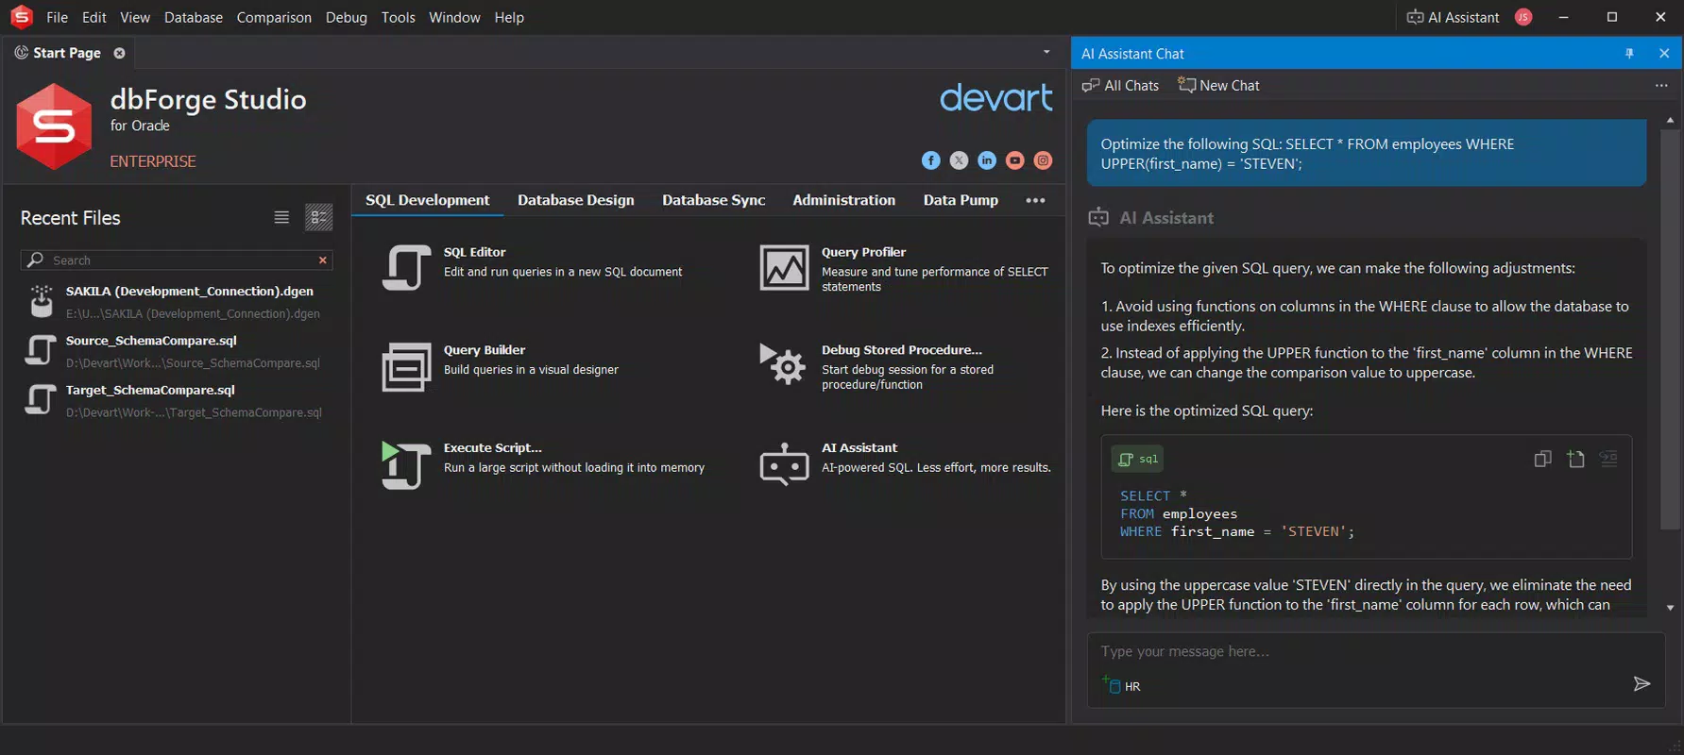The image size is (1684, 755).
Task: Open the Database menu
Action: (x=194, y=17)
